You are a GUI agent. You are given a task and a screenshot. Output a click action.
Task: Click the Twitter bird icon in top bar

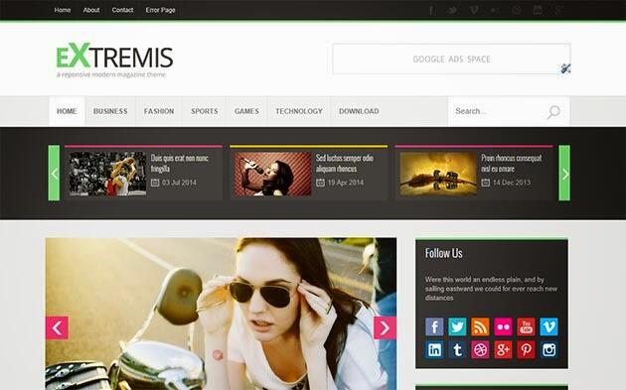[x=452, y=10]
